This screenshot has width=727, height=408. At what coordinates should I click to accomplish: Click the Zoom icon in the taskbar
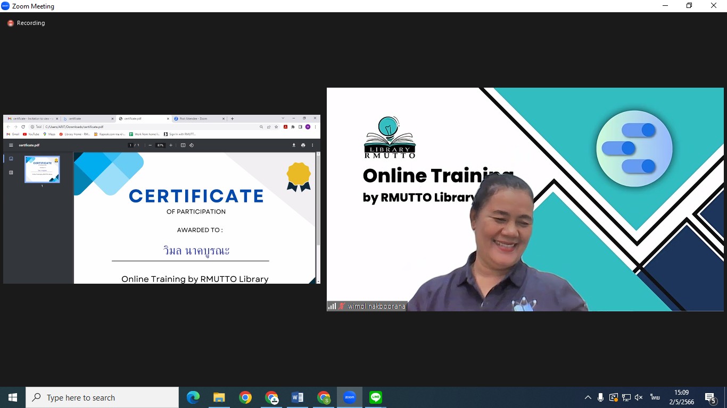(350, 397)
